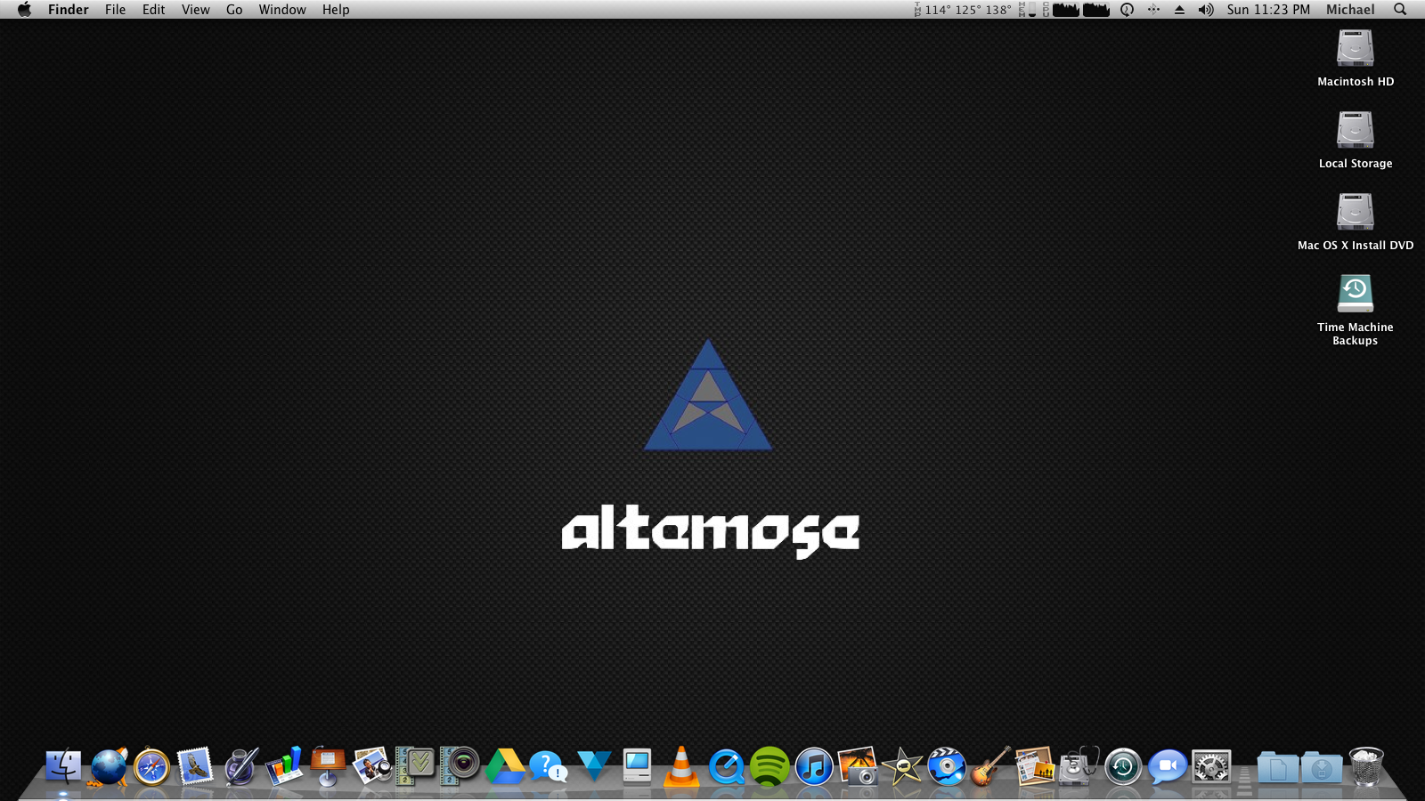Open Preview photo loupe icon in Dock
This screenshot has width=1425, height=801.
(x=372, y=766)
